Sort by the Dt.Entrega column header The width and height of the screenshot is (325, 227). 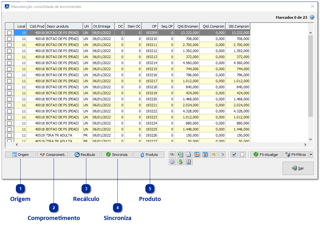(x=103, y=26)
